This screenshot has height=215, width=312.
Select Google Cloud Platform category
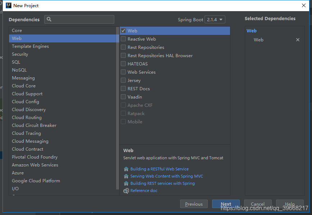(63, 181)
